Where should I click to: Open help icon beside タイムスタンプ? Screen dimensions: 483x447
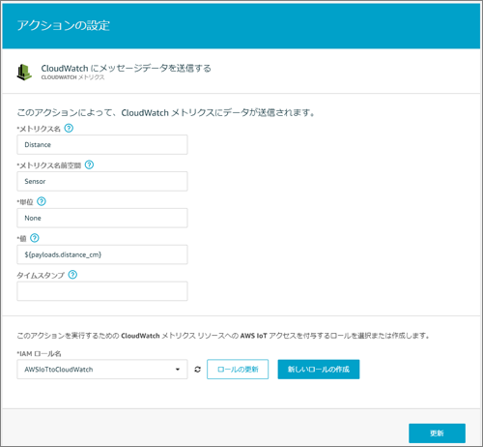point(72,275)
